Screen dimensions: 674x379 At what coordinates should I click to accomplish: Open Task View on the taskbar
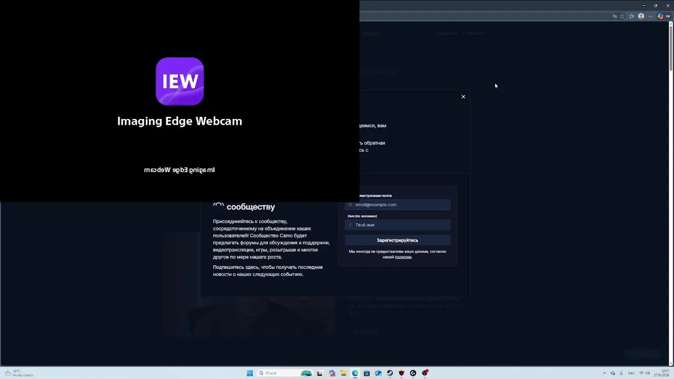point(320,373)
